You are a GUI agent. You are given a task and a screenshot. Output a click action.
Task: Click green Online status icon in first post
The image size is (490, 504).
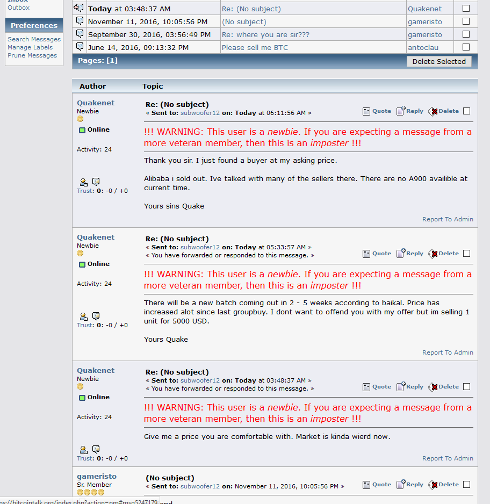pyautogui.click(x=82, y=130)
